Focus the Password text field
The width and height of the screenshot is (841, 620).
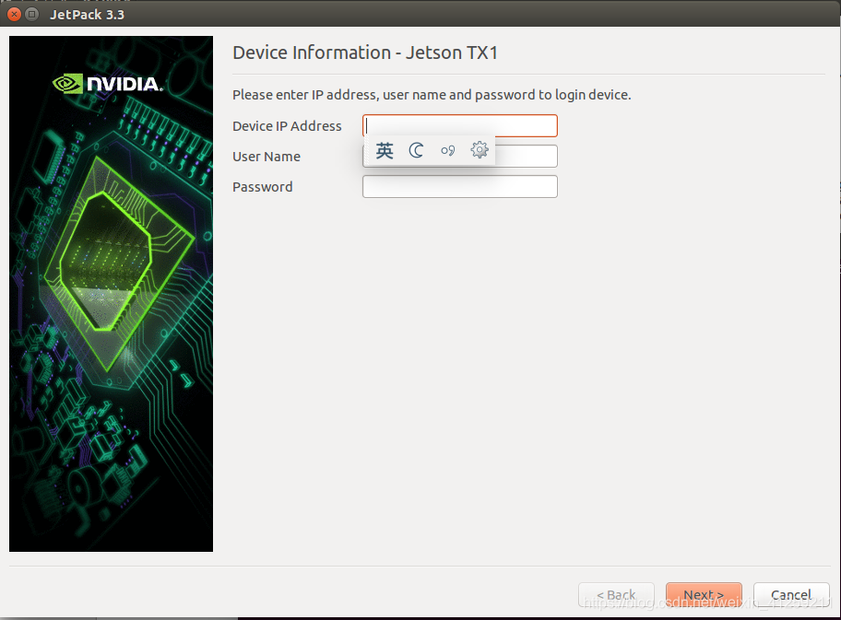pyautogui.click(x=459, y=186)
